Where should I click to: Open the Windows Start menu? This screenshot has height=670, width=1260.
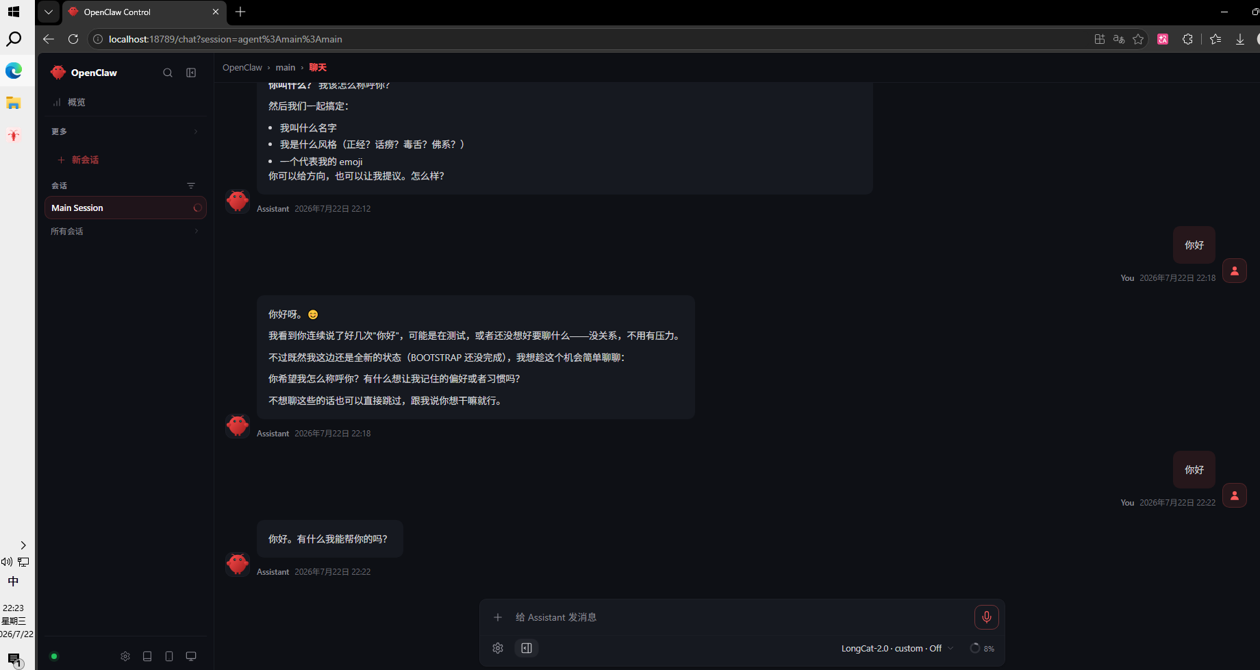click(x=14, y=12)
